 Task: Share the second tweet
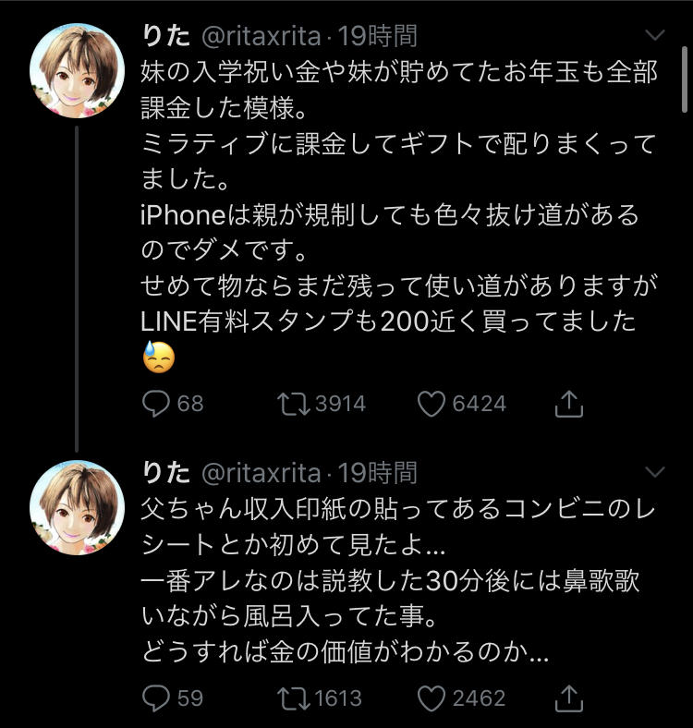[569, 697]
